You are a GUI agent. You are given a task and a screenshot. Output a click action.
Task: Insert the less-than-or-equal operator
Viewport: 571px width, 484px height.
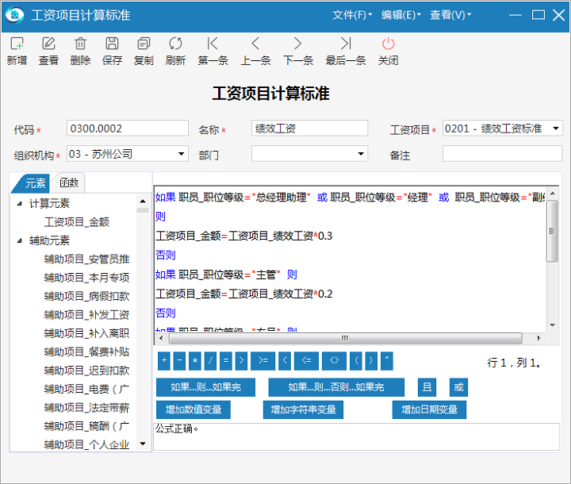tap(307, 361)
